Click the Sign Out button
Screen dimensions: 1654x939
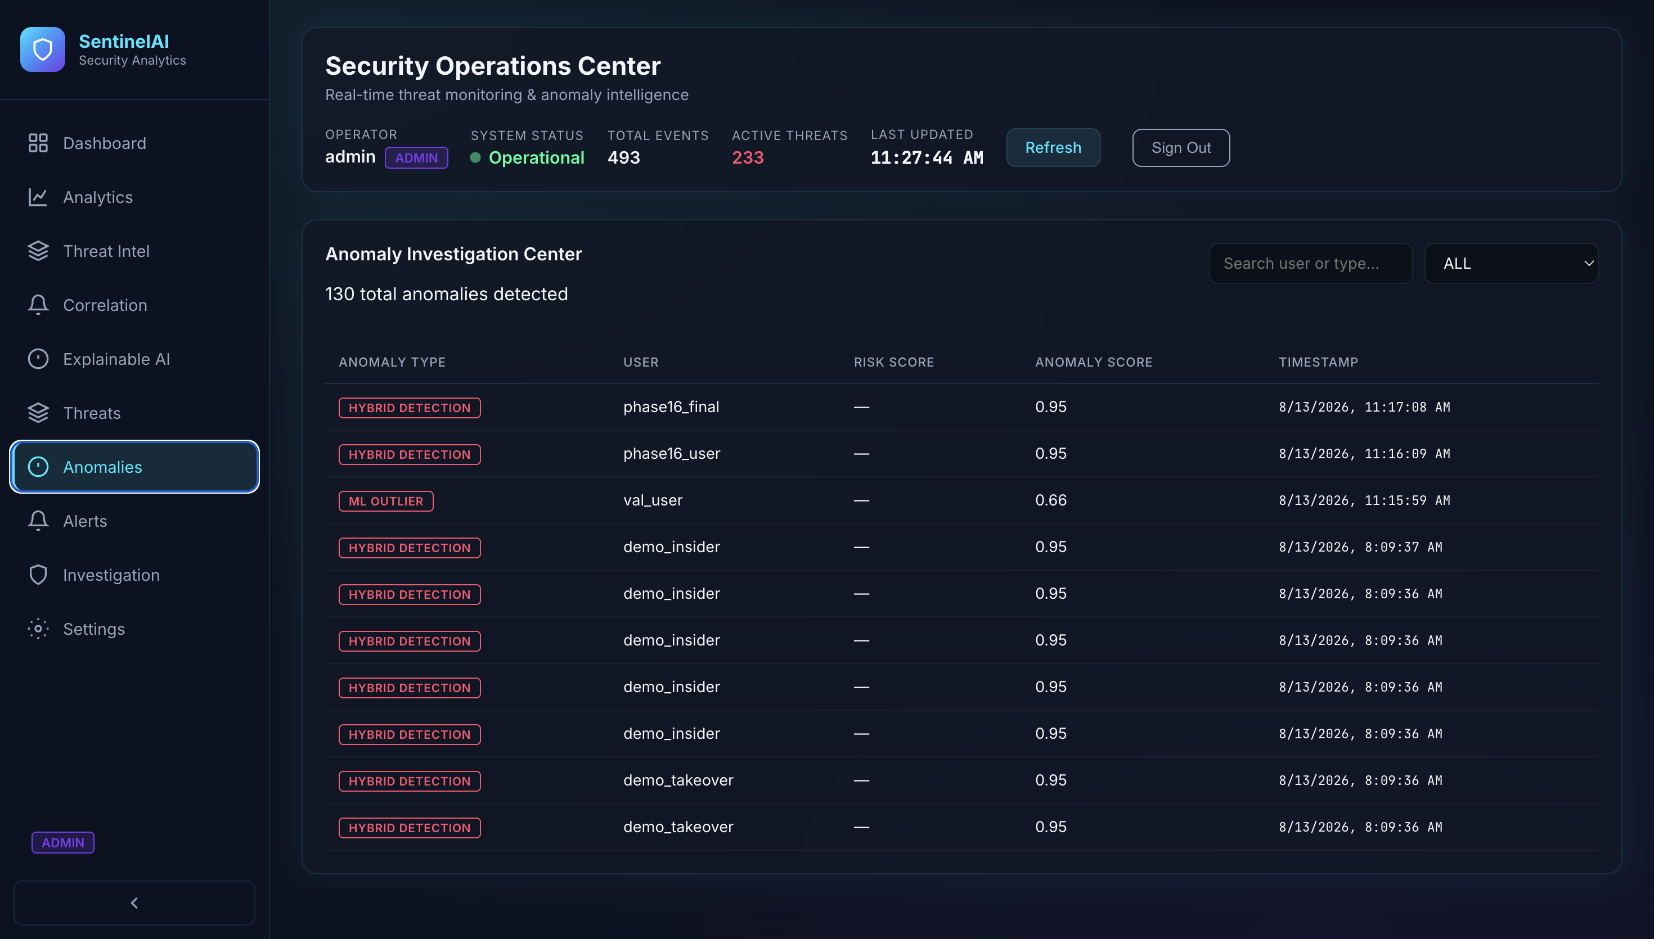pyautogui.click(x=1180, y=148)
